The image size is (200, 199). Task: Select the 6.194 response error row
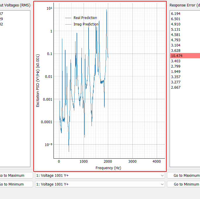pyautogui.click(x=185, y=13)
